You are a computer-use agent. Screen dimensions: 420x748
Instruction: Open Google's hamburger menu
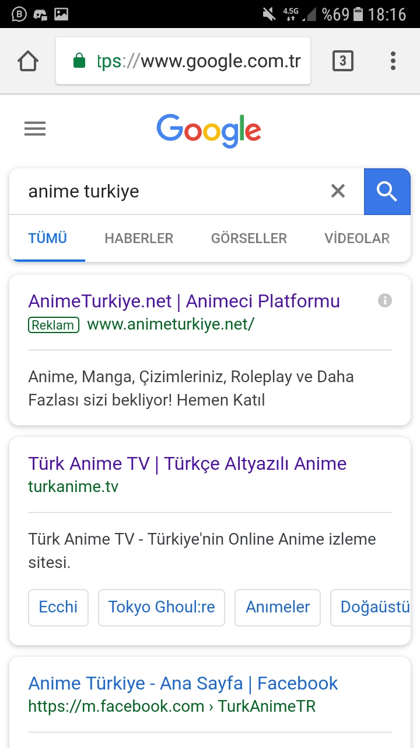(35, 129)
